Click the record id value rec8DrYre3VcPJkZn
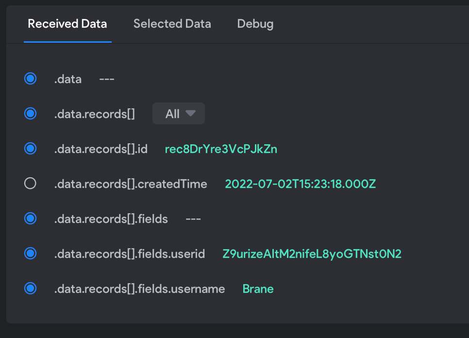Image resolution: width=469 pixels, height=338 pixels. [221, 149]
